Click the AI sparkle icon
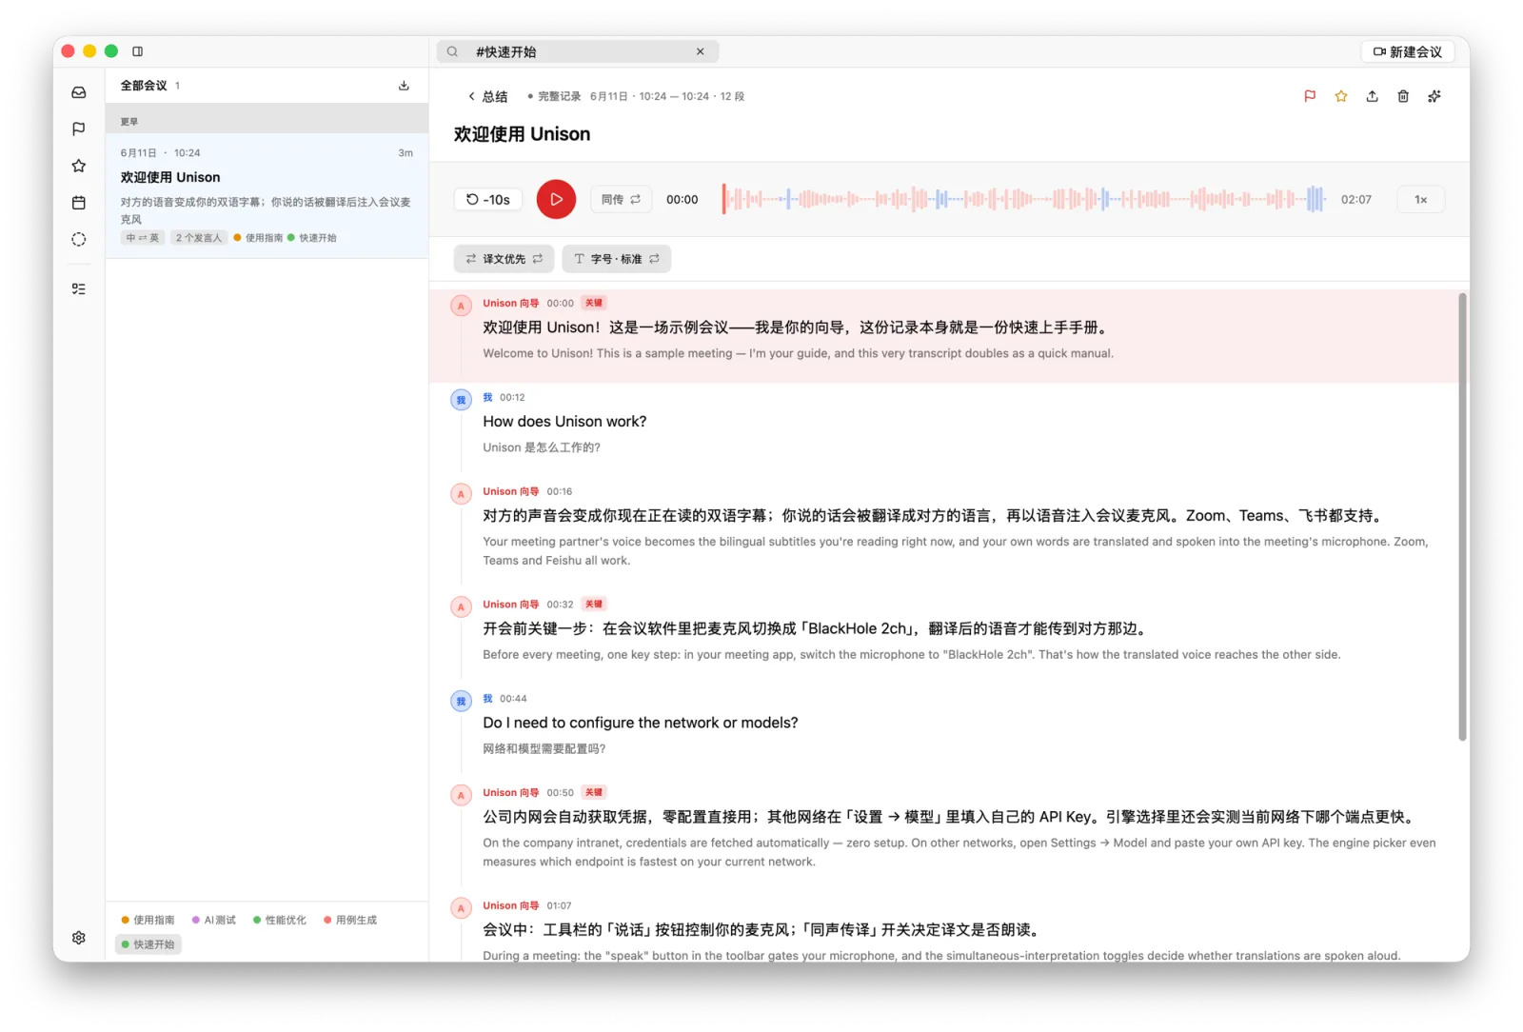 1434,96
